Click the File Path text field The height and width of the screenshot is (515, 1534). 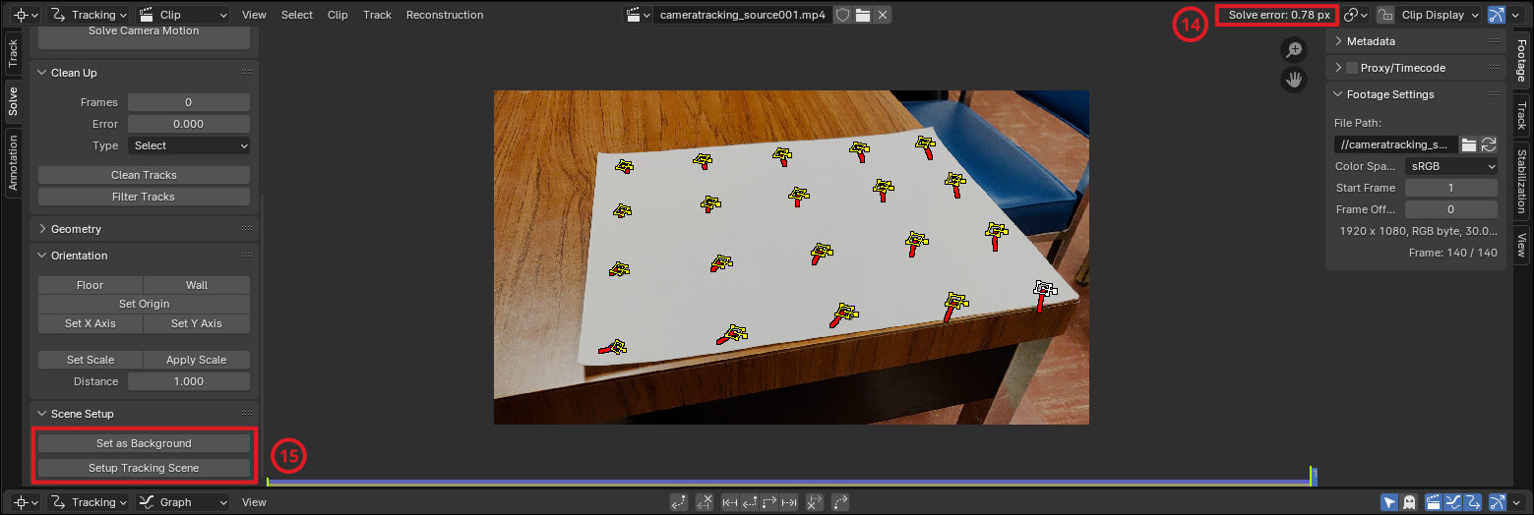(x=1396, y=144)
